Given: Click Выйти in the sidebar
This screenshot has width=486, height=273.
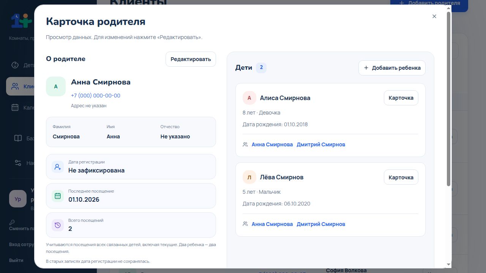Looking at the screenshot, I should [16, 260].
